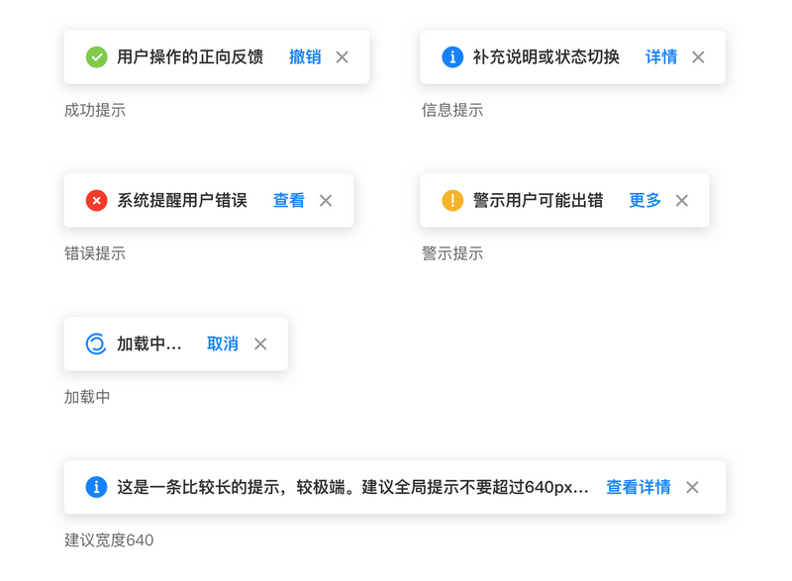792x581 pixels.
Task: Open 详情 link in the info toast
Action: (661, 57)
